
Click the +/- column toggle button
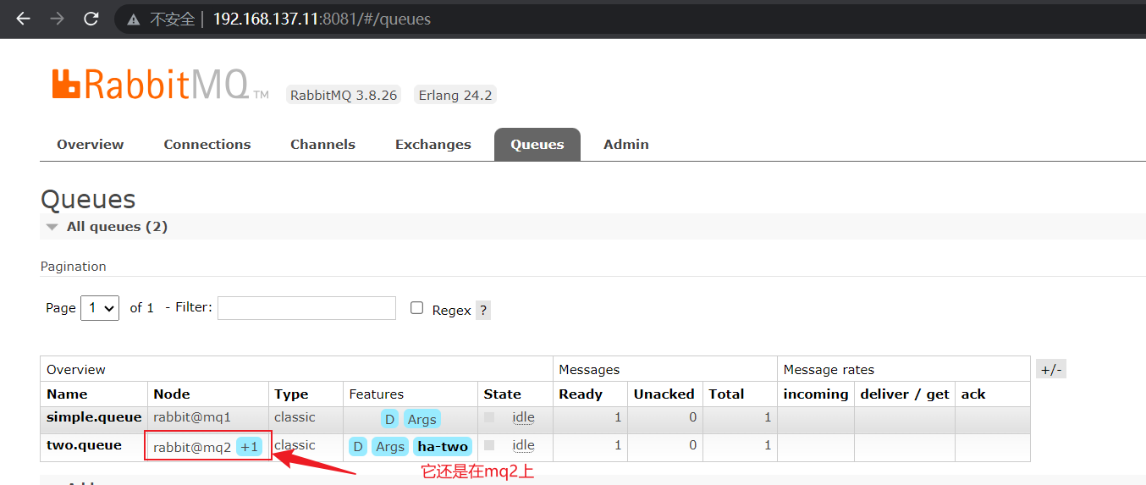tap(1051, 369)
